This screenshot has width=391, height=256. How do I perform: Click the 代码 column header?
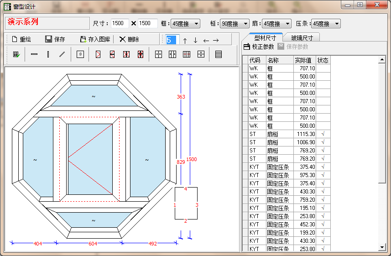(x=258, y=60)
